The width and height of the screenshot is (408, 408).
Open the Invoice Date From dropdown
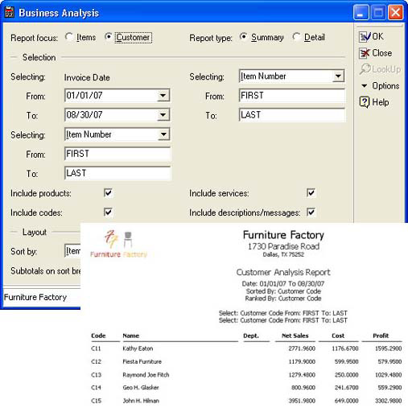(163, 96)
